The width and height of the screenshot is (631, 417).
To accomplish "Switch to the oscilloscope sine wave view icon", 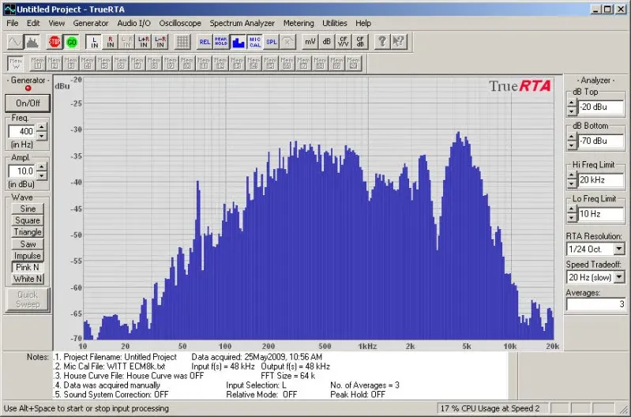I will coord(15,42).
